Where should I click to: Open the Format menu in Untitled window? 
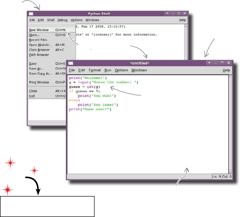click(x=95, y=70)
